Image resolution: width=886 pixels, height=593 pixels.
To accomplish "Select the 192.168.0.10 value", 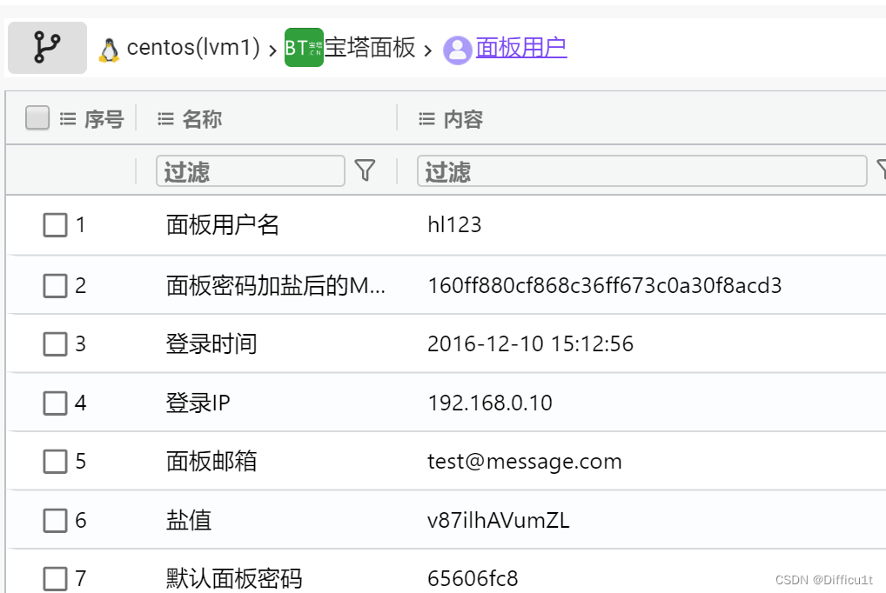I will tap(490, 403).
